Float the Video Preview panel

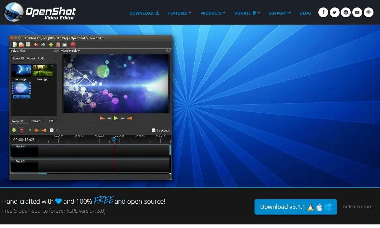pyautogui.click(x=167, y=51)
